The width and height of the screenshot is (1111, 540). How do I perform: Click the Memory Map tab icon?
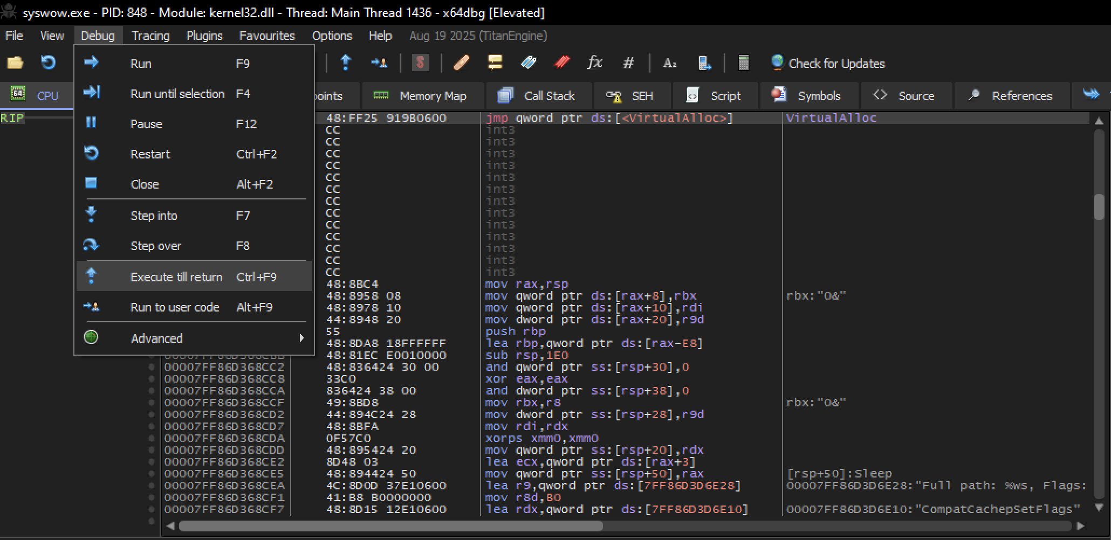point(381,95)
